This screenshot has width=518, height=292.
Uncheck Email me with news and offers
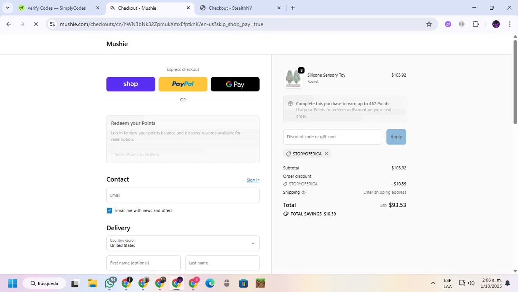tap(109, 211)
